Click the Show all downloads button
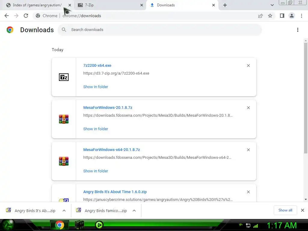308x231 pixels. pyautogui.click(x=285, y=210)
